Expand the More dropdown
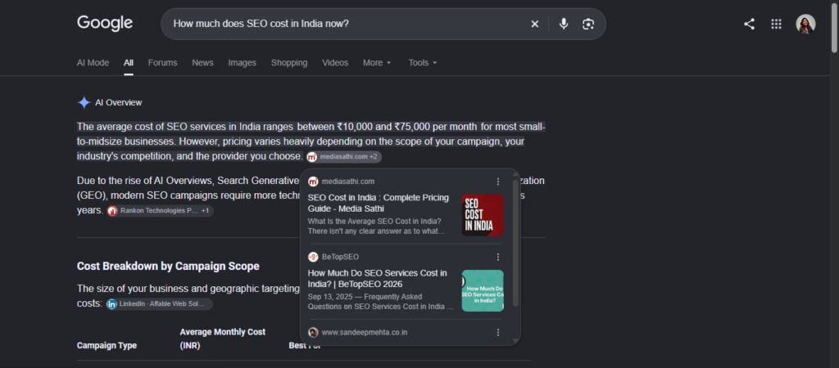The height and width of the screenshot is (368, 839). click(x=377, y=62)
